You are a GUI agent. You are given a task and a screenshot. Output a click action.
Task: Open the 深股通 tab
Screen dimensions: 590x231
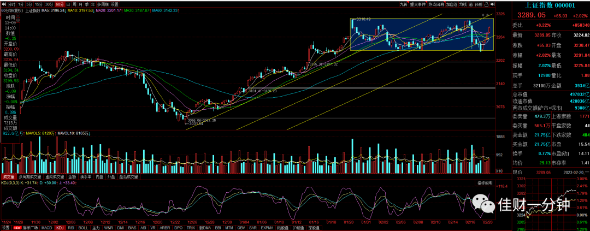pos(312,228)
